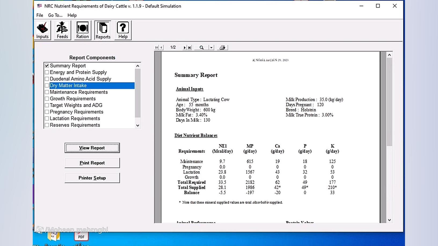
Task: Select the Summary Report list label
Action: click(x=68, y=66)
